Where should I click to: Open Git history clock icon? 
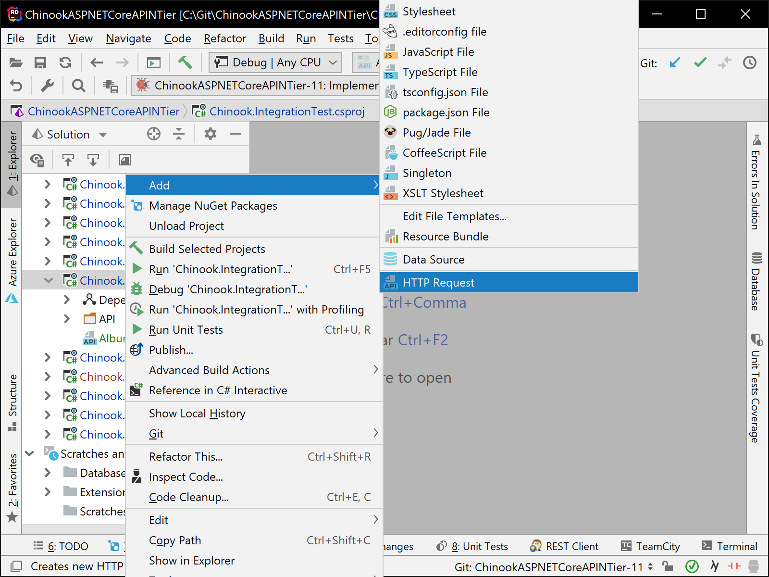[749, 63]
